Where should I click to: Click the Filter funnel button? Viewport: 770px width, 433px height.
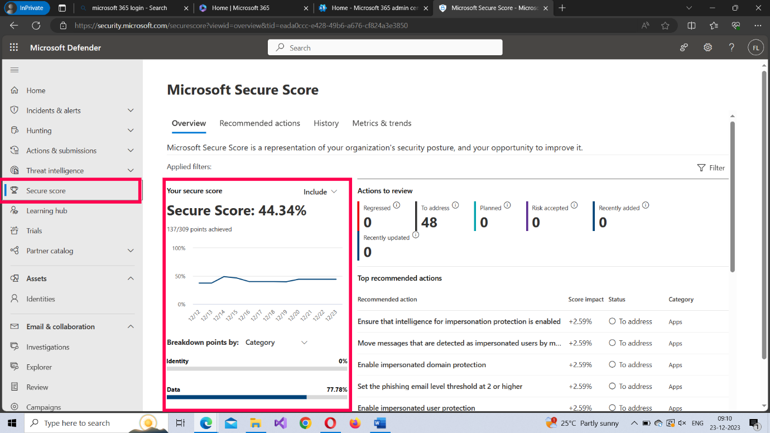click(711, 167)
